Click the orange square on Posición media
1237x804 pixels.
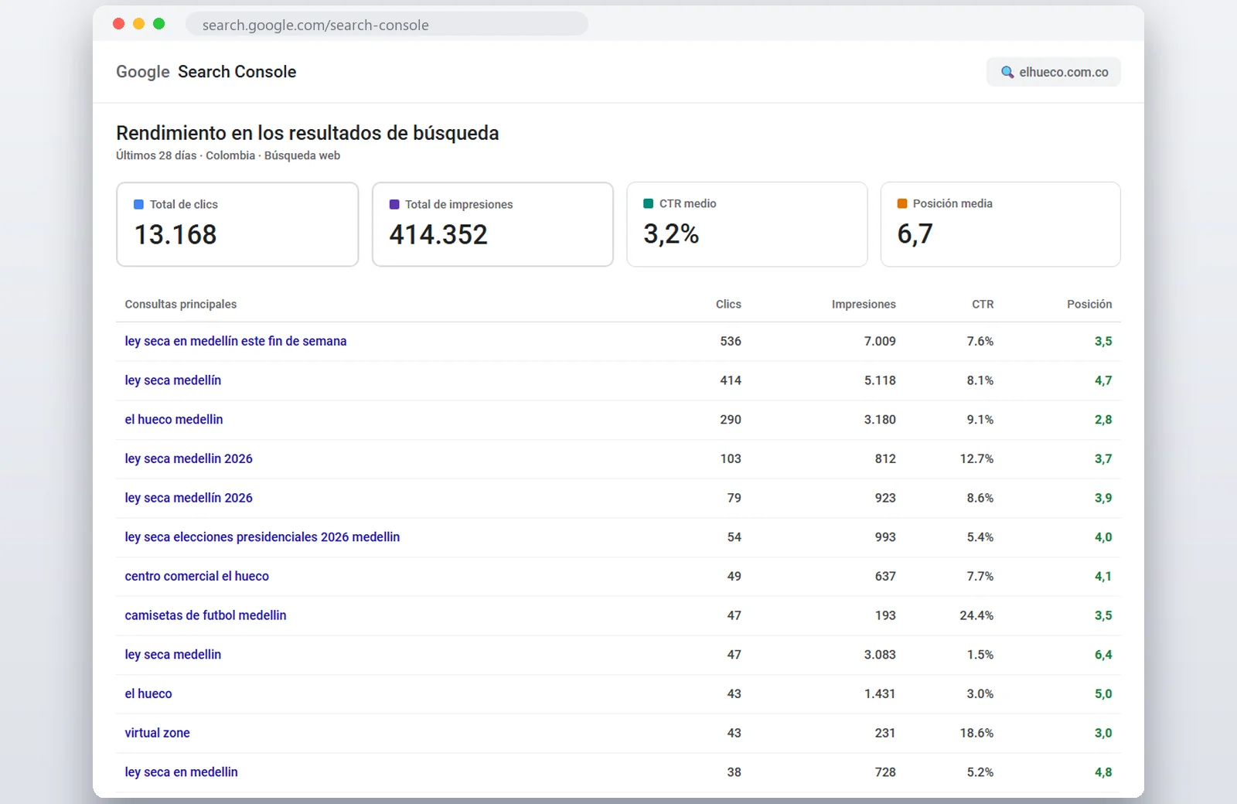[x=902, y=203]
